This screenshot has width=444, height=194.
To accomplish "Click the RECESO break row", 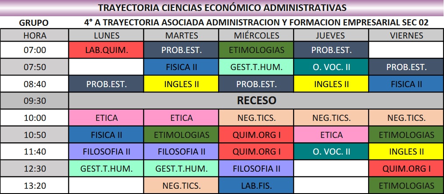I will point(257,101).
